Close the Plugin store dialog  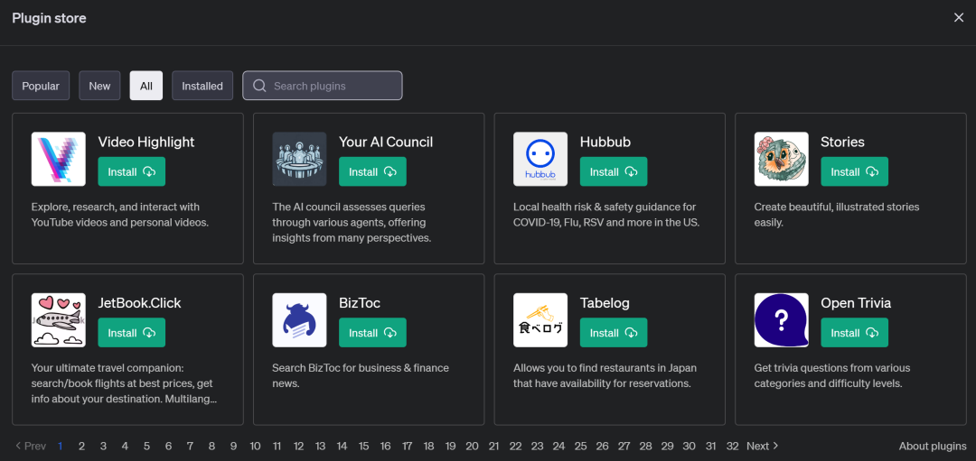click(x=959, y=18)
